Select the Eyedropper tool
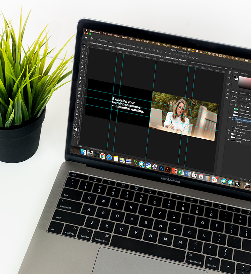 (x=82, y=67)
